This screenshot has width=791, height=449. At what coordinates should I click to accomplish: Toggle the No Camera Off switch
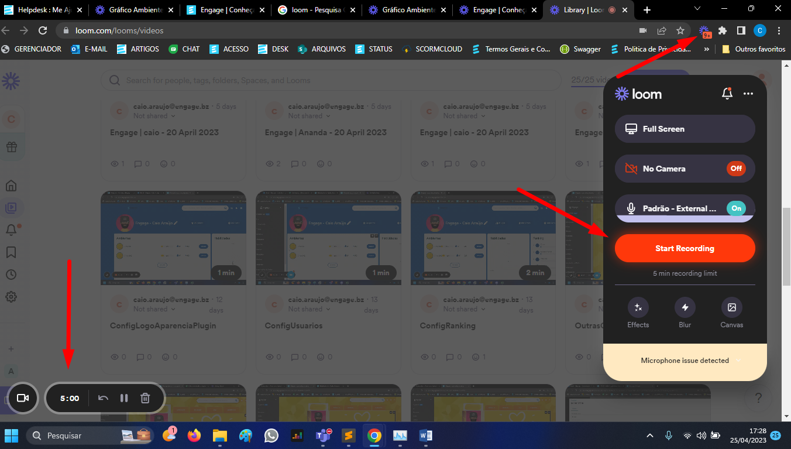coord(736,169)
